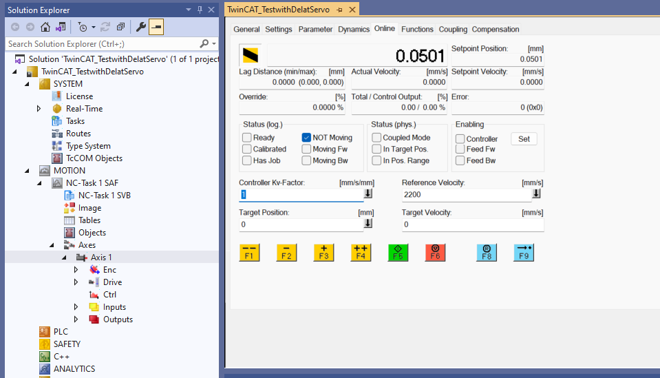The width and height of the screenshot is (660, 378).
Task: Expand the Real-Time node
Action: [39, 109]
